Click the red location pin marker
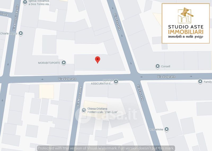The height and width of the screenshot is (151, 212). tap(98, 60)
